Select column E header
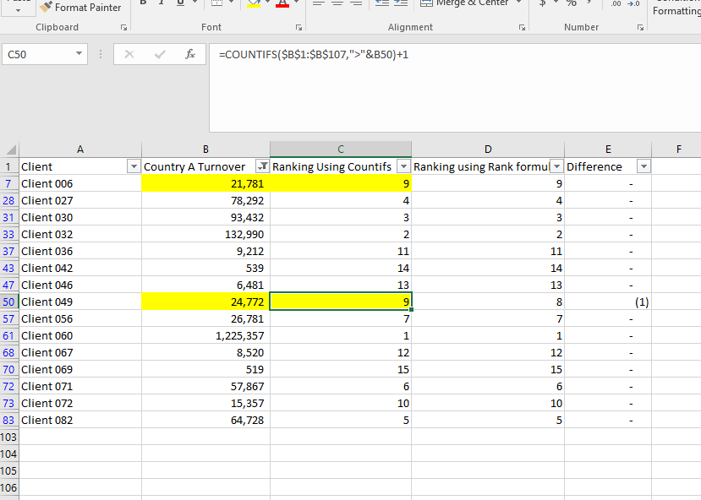The height and width of the screenshot is (500, 701). pos(608,149)
